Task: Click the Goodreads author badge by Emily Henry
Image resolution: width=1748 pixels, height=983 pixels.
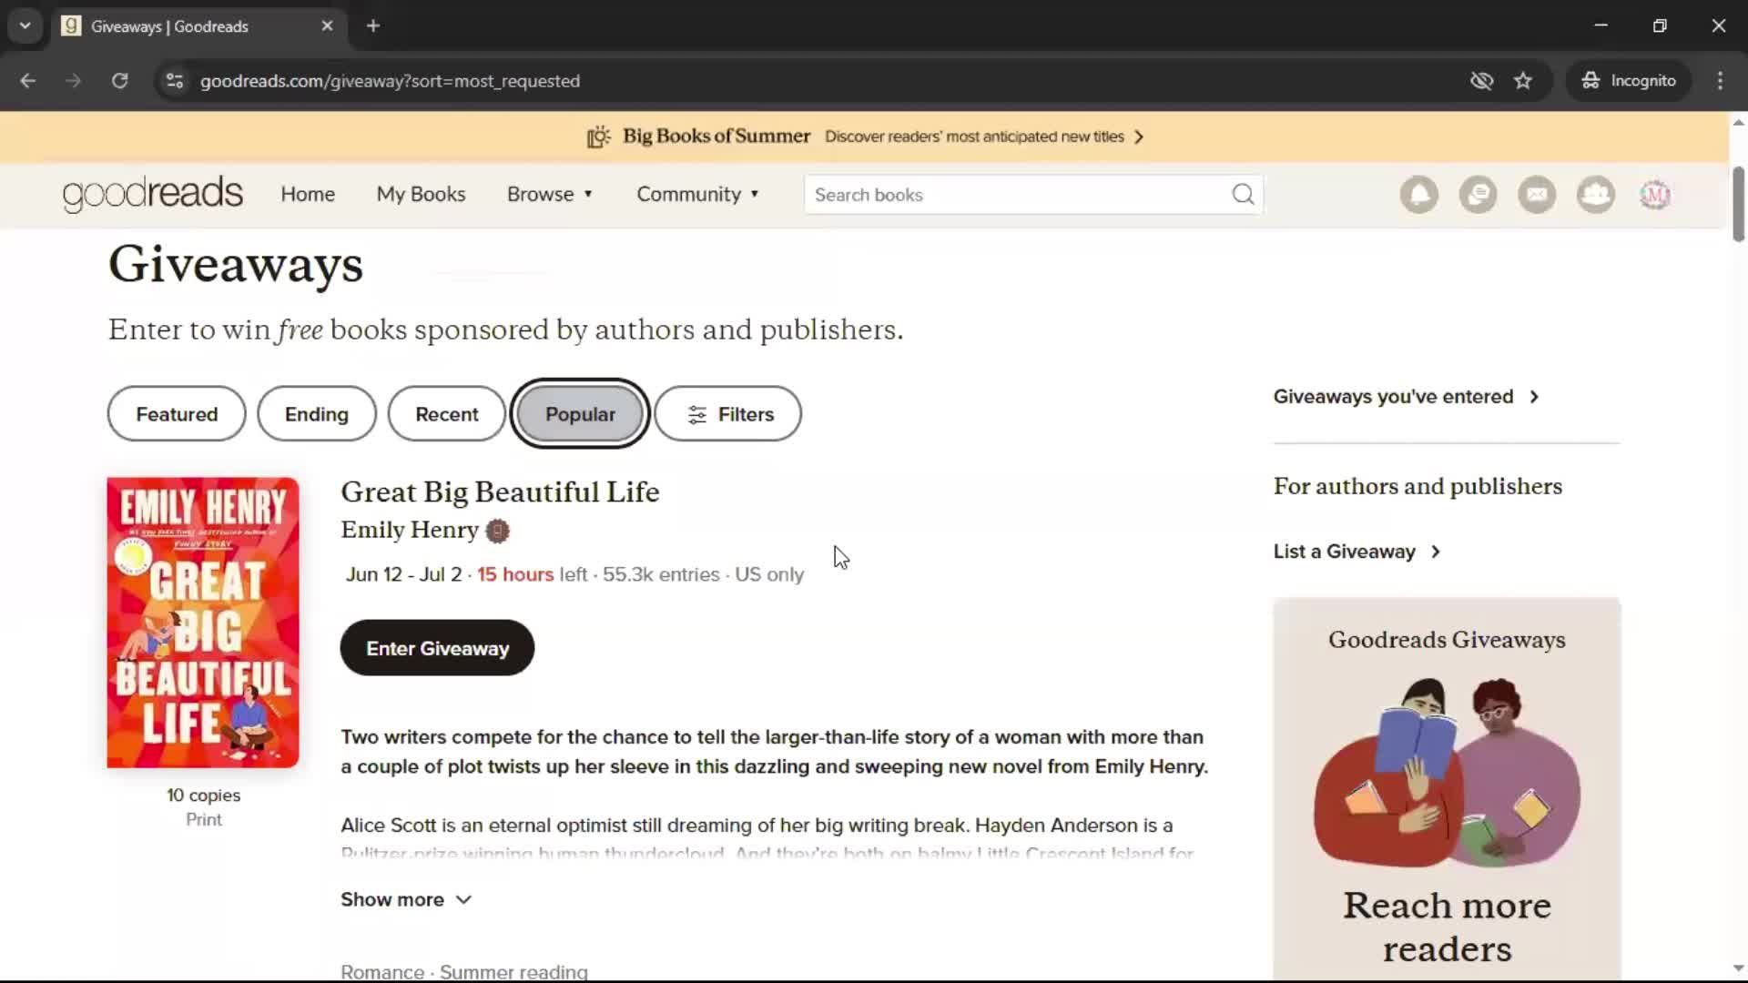Action: 497,531
